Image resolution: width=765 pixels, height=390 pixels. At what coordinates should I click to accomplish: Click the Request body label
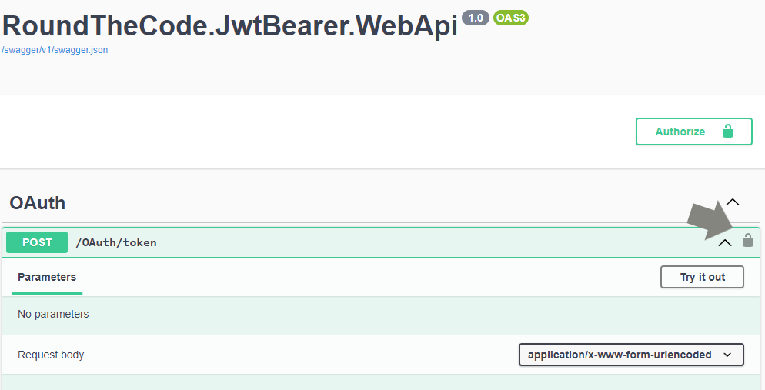(51, 355)
